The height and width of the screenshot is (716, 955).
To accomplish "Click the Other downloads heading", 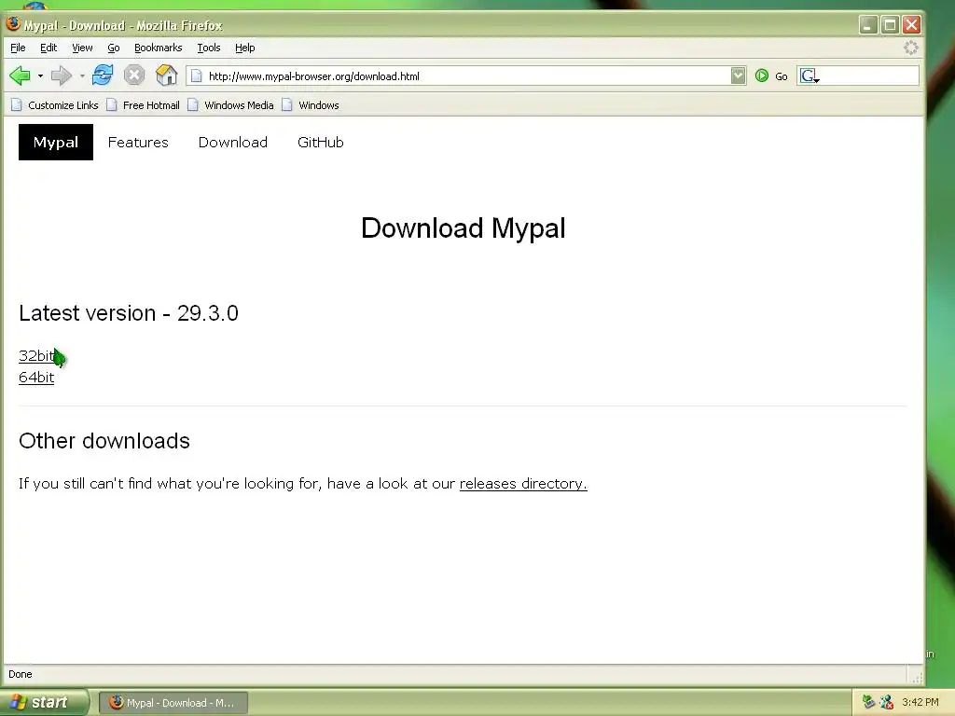I will click(104, 441).
